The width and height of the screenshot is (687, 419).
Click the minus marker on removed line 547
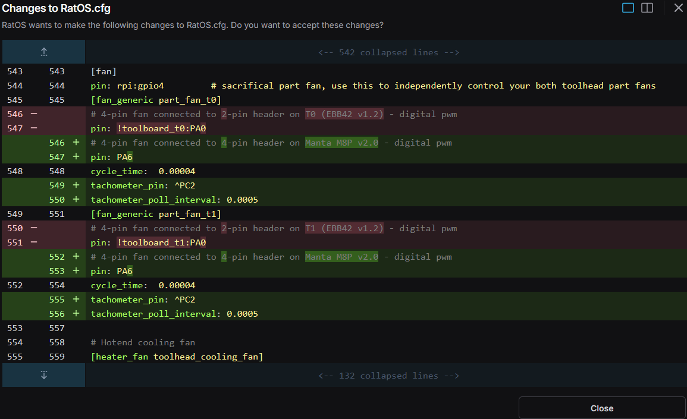[x=34, y=128]
